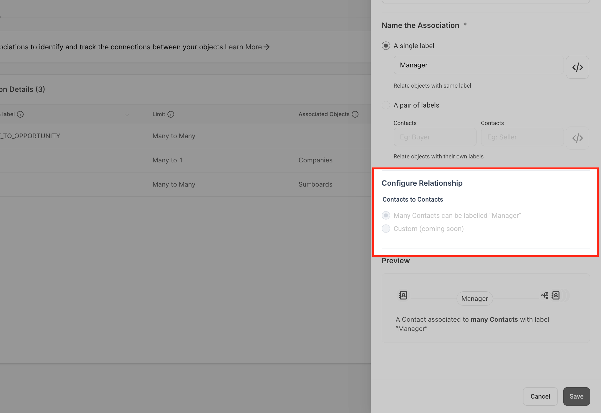Click branching contacts icon in preview
The height and width of the screenshot is (413, 601).
point(545,295)
